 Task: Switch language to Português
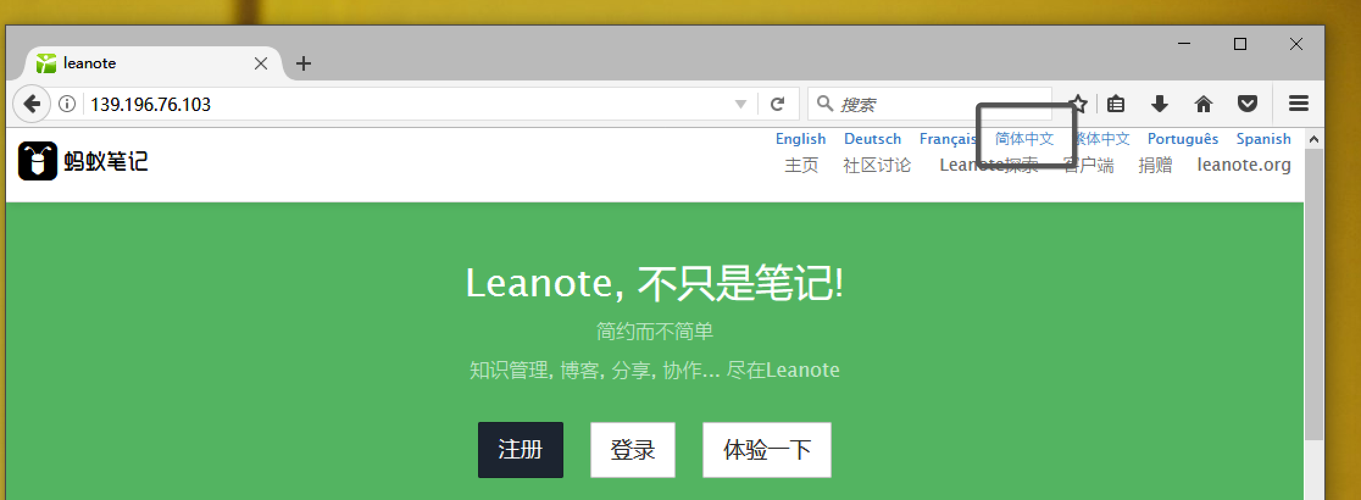tap(1183, 139)
